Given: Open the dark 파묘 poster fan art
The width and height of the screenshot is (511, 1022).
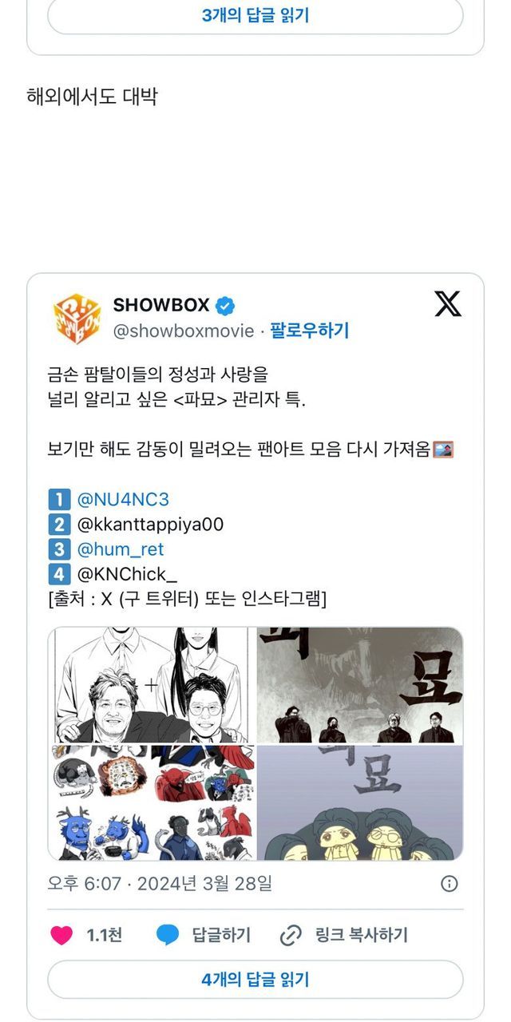Looking at the screenshot, I should [x=360, y=685].
